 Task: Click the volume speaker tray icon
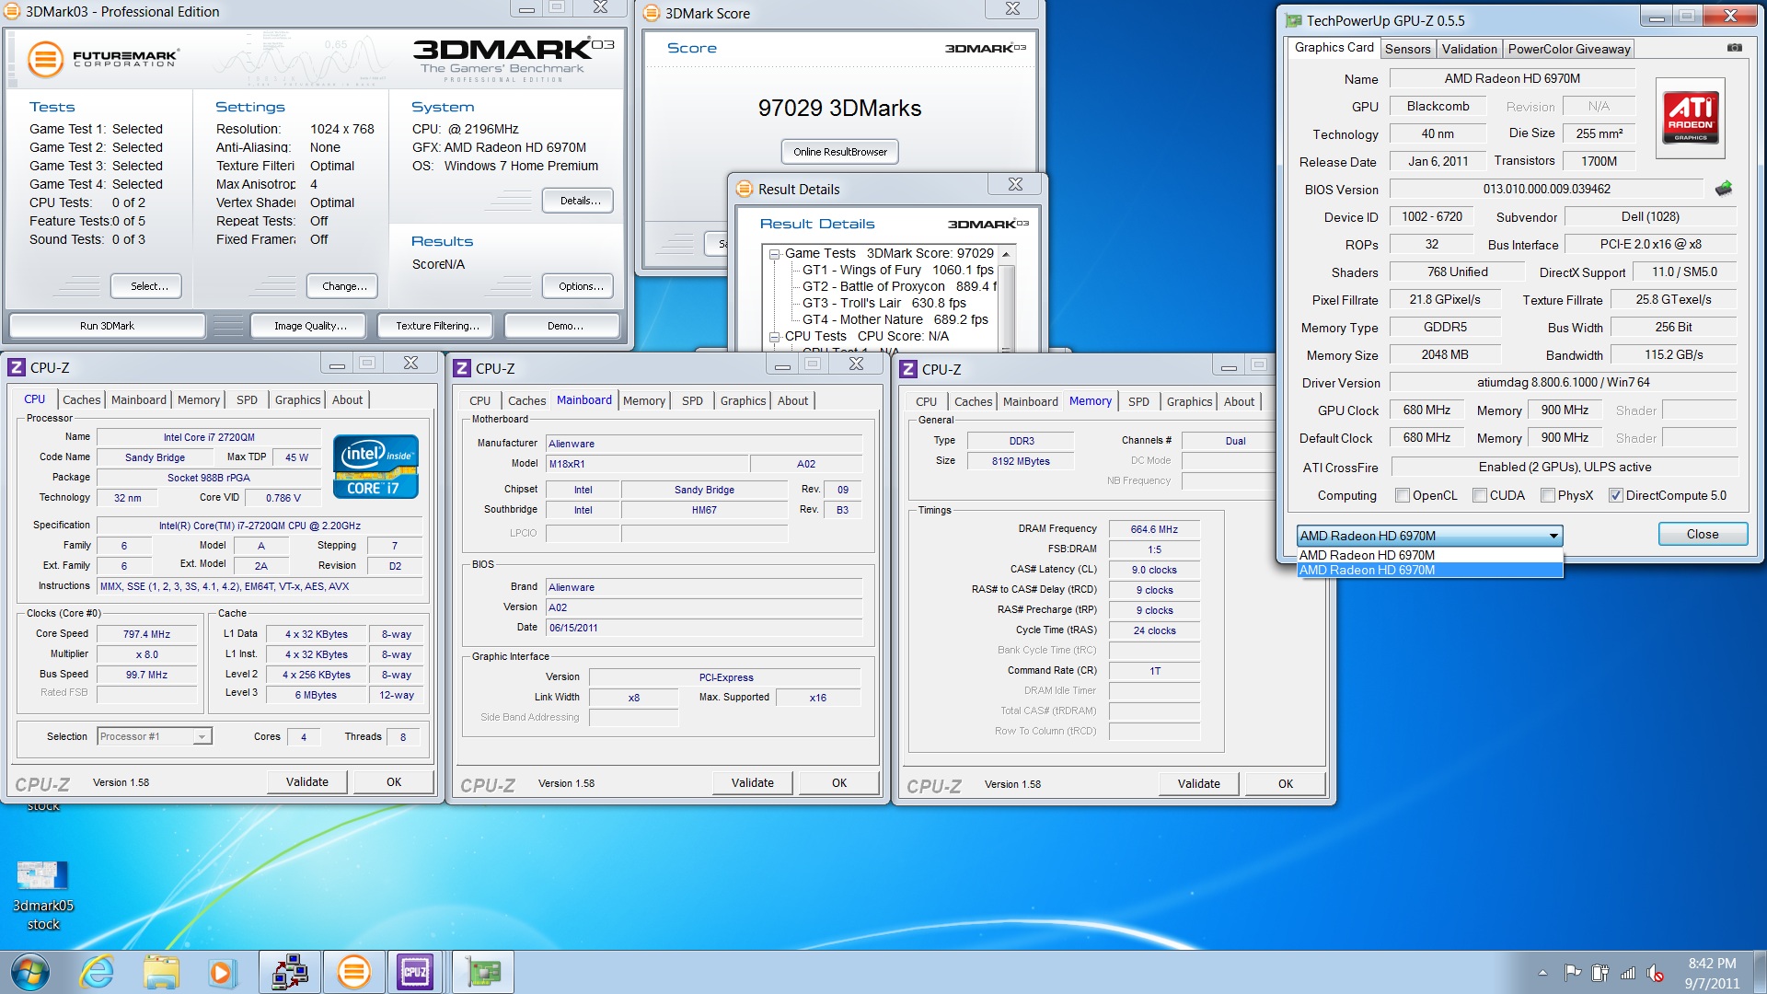click(1655, 972)
